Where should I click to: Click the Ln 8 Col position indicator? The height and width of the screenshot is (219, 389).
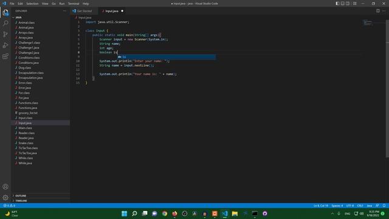(321, 206)
